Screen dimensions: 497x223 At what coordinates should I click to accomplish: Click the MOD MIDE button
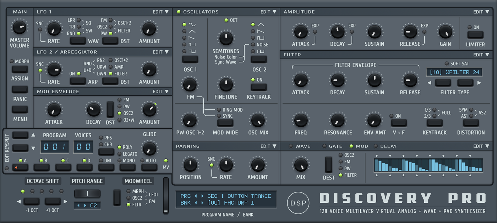click(x=225, y=123)
